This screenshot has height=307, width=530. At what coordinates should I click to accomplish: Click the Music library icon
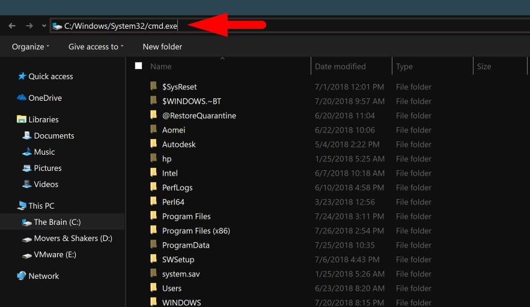click(x=26, y=152)
